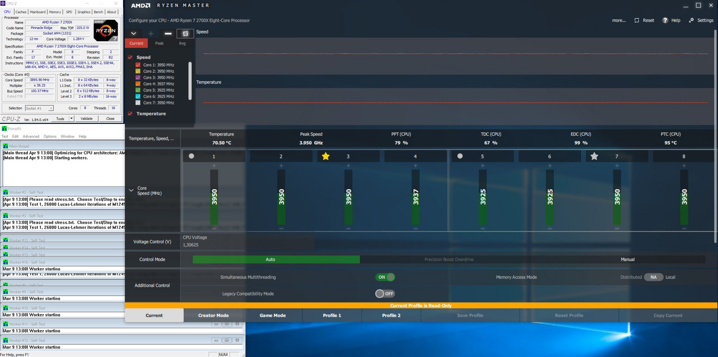Image resolution: width=718 pixels, height=357 pixels.
Task: Open Help via the question mark icon
Action: tap(665, 20)
